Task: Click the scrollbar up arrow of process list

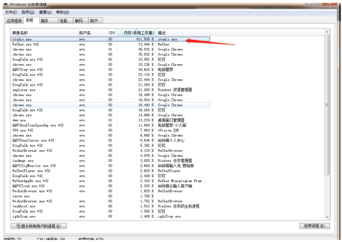Action: [x=327, y=32]
